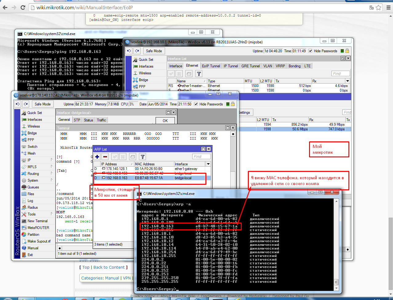Select Make Supout.rif in the sidebar
The height and width of the screenshot is (300, 393).
pos(39,241)
